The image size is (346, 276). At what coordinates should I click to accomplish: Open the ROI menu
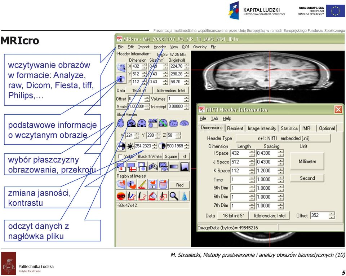(x=186, y=47)
